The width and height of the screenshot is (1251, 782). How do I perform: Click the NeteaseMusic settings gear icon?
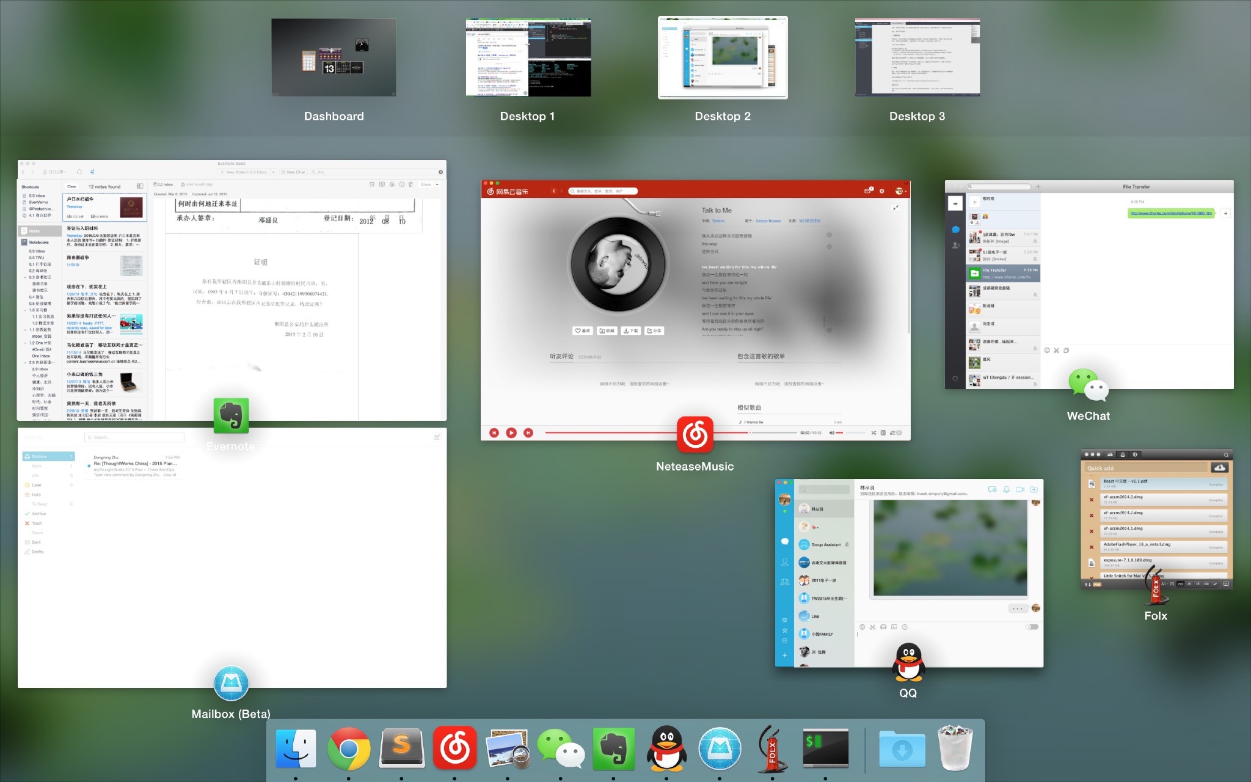[881, 191]
